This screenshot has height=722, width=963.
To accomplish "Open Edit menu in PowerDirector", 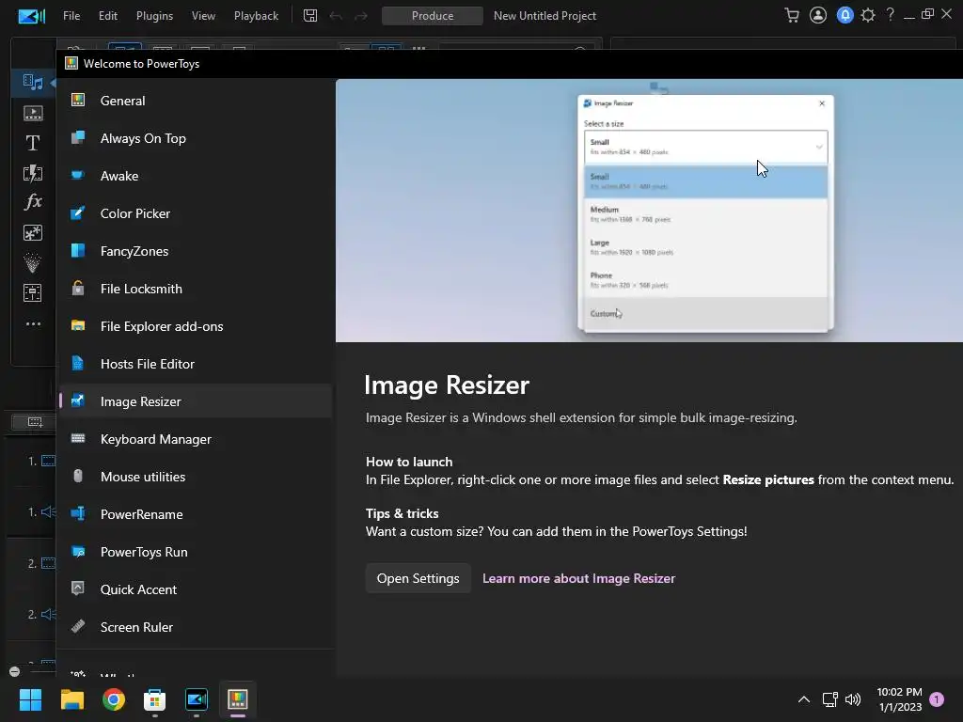I will 107,16.
